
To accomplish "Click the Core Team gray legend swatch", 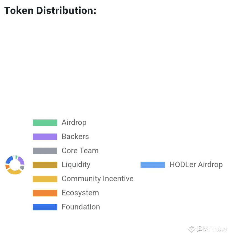I will pos(45,151).
